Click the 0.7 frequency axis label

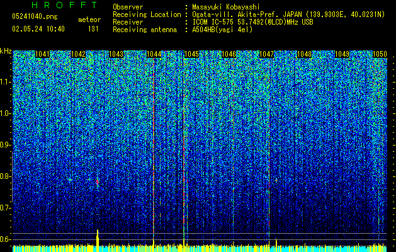click(x=6, y=208)
